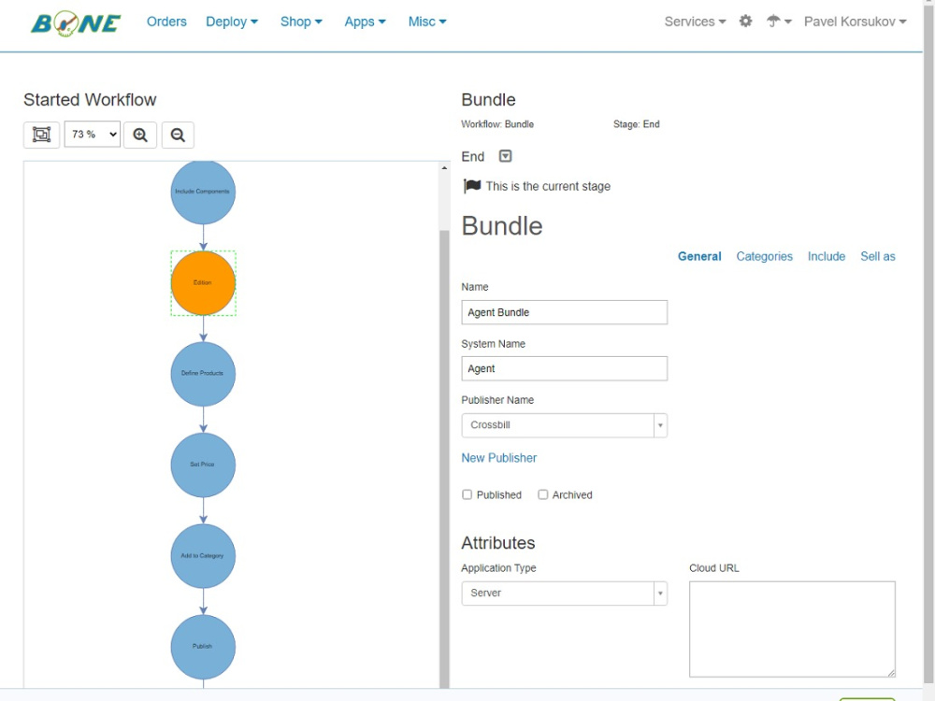Open the Publisher Name Crossbill dropdown

click(564, 425)
